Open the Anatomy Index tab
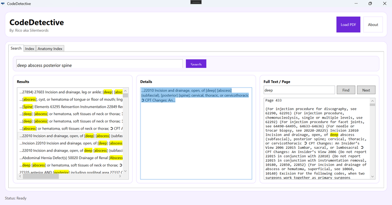Screen dimensions: 392x205 (x=50, y=48)
